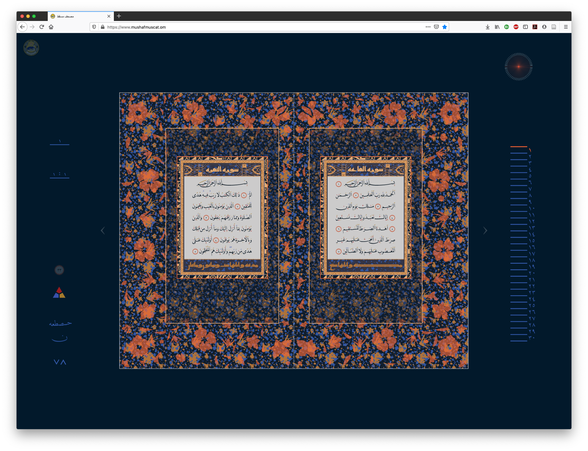Click the page number ١ field
Viewport: 588px width, 451px height.
[x=60, y=142]
